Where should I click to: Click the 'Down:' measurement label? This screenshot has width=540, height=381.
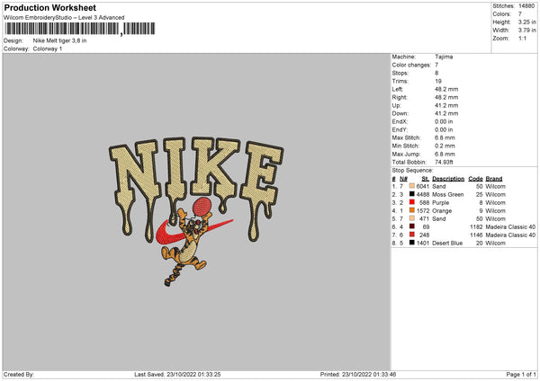(x=400, y=113)
